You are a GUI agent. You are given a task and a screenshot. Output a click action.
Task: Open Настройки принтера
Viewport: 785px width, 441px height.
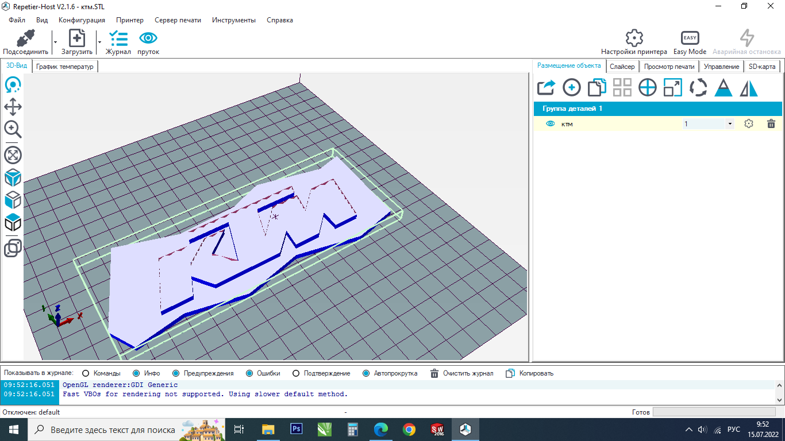634,42
